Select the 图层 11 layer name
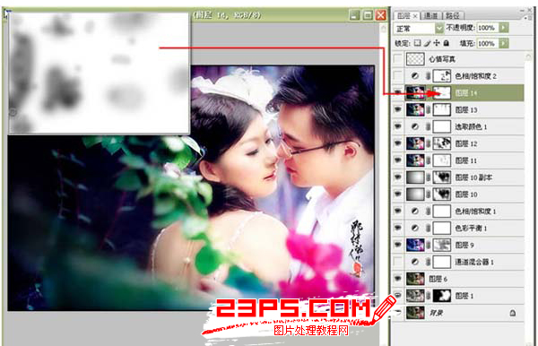Screen dimensions: 538x346 click(x=466, y=160)
